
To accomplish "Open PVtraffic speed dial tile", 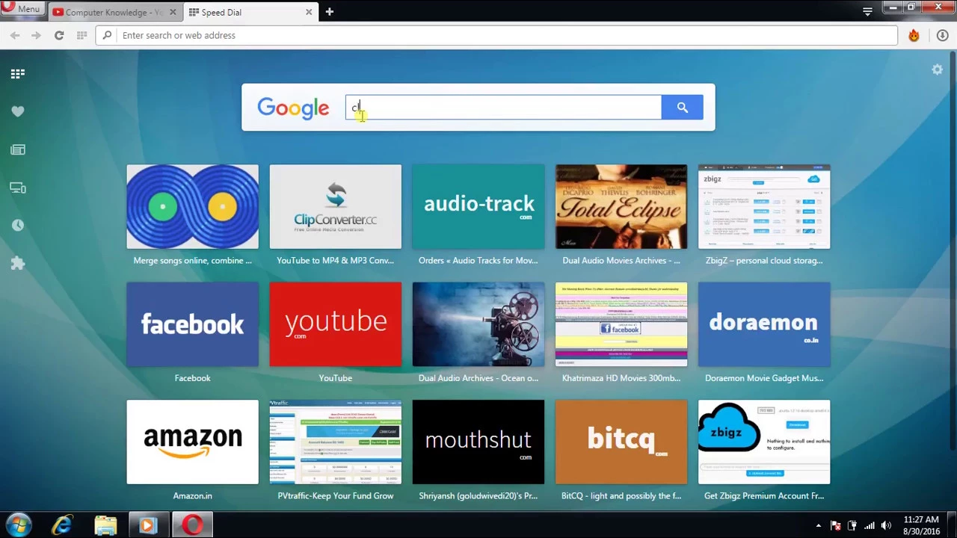I will [x=335, y=442].
